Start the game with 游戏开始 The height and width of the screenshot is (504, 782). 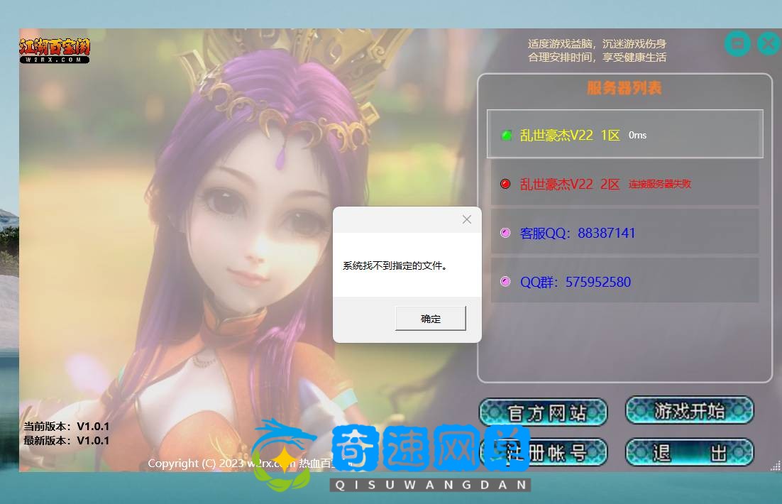[x=689, y=410]
